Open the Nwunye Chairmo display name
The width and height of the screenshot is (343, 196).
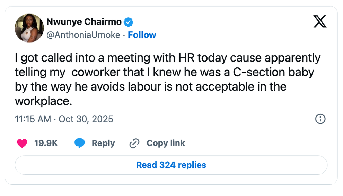click(x=84, y=22)
